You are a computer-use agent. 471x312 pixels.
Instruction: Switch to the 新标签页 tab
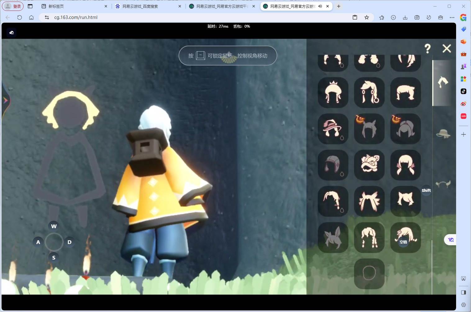pyautogui.click(x=75, y=6)
